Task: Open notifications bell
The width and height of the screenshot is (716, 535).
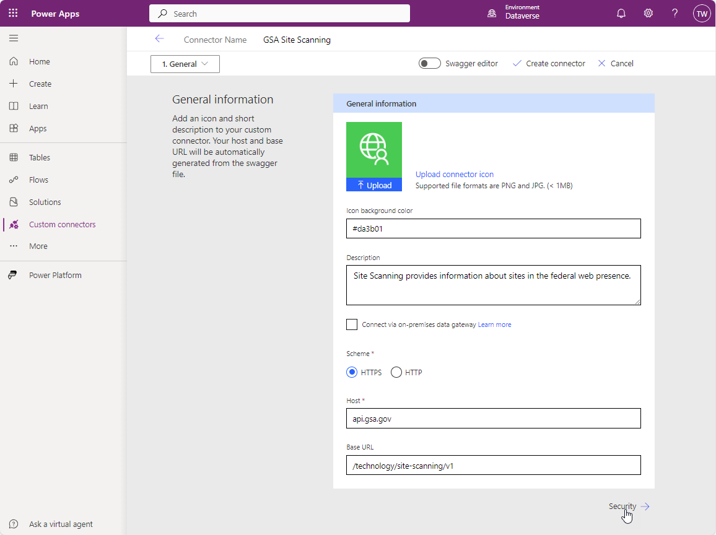Action: [x=621, y=13]
